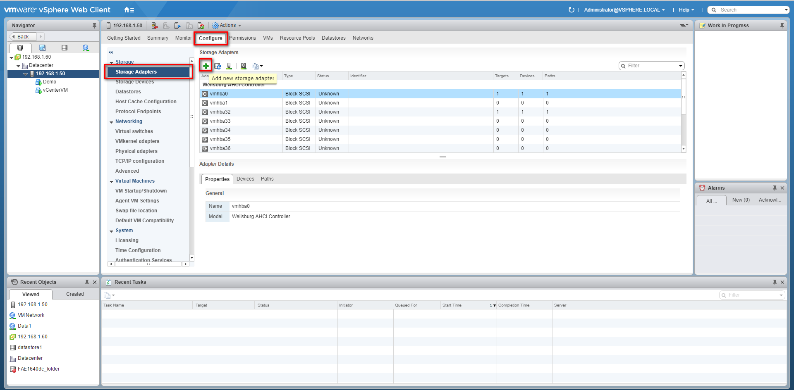Click the Back button in Navigator
The image size is (794, 390).
pyautogui.click(x=23, y=37)
